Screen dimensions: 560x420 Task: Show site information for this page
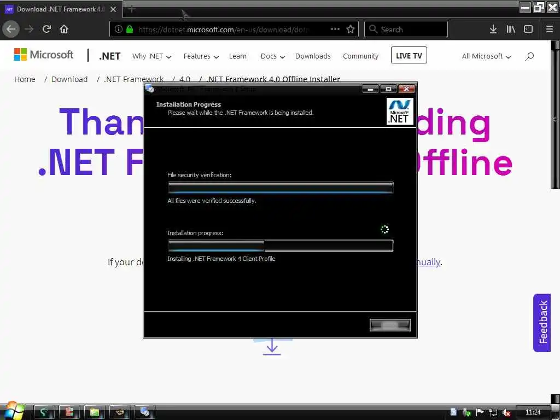tap(119, 30)
